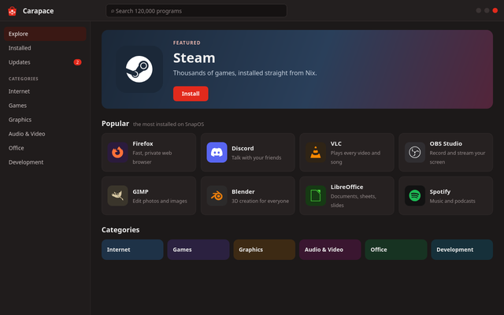Open the Games category tile
504x315 pixels.
[198, 250]
